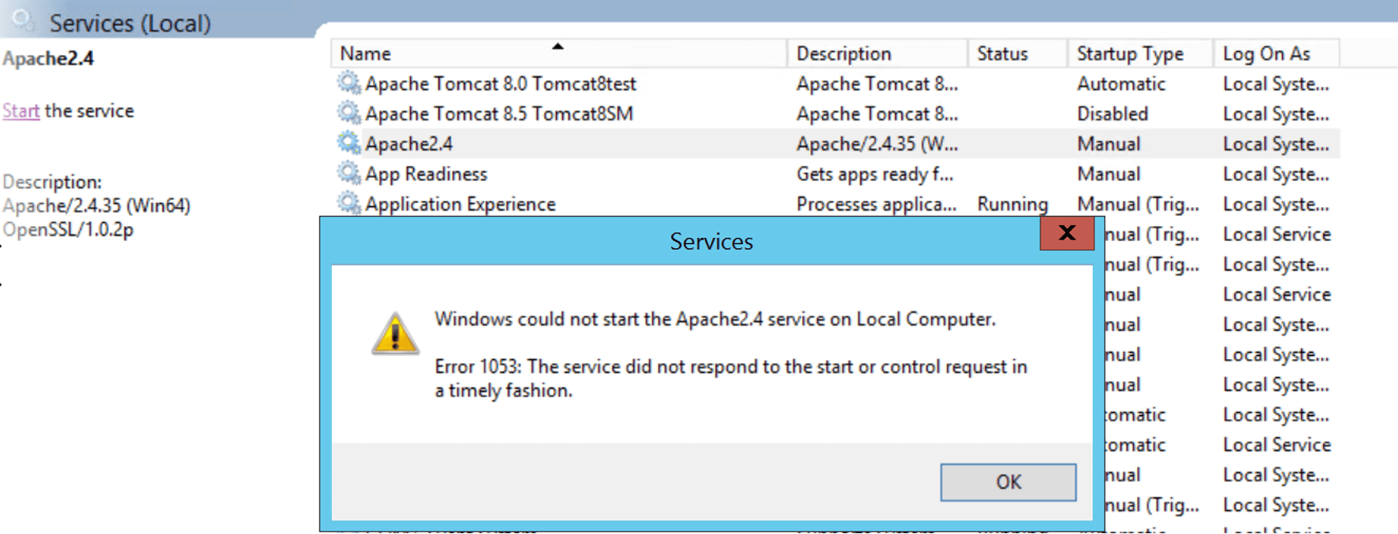Click the warning triangle icon in error dialog
This screenshot has width=1398, height=534.
click(395, 333)
